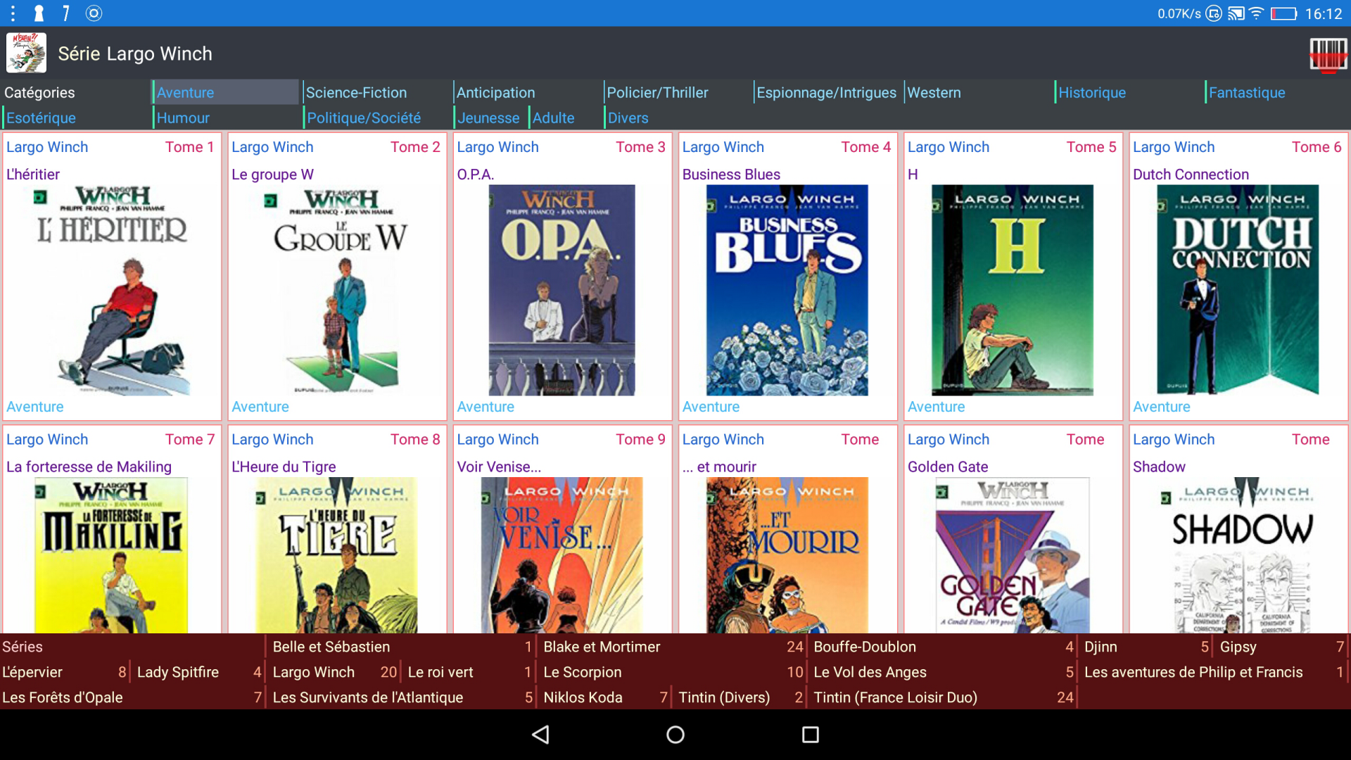
Task: Open the Dutch Connection album cover
Action: point(1238,290)
